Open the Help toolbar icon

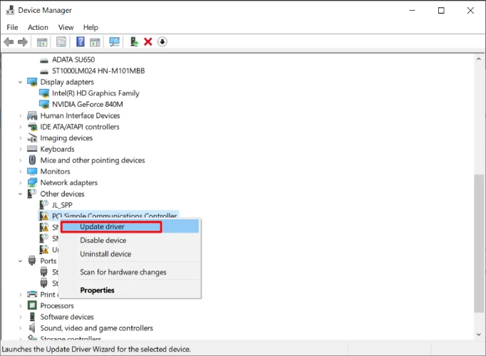point(81,42)
